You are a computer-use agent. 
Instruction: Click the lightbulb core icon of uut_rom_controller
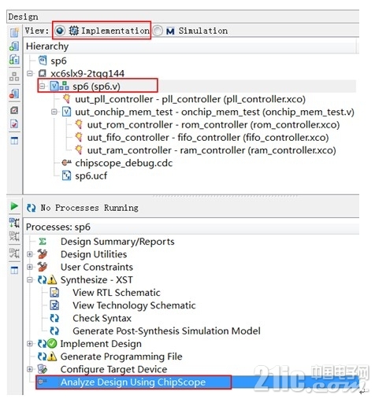(x=79, y=124)
